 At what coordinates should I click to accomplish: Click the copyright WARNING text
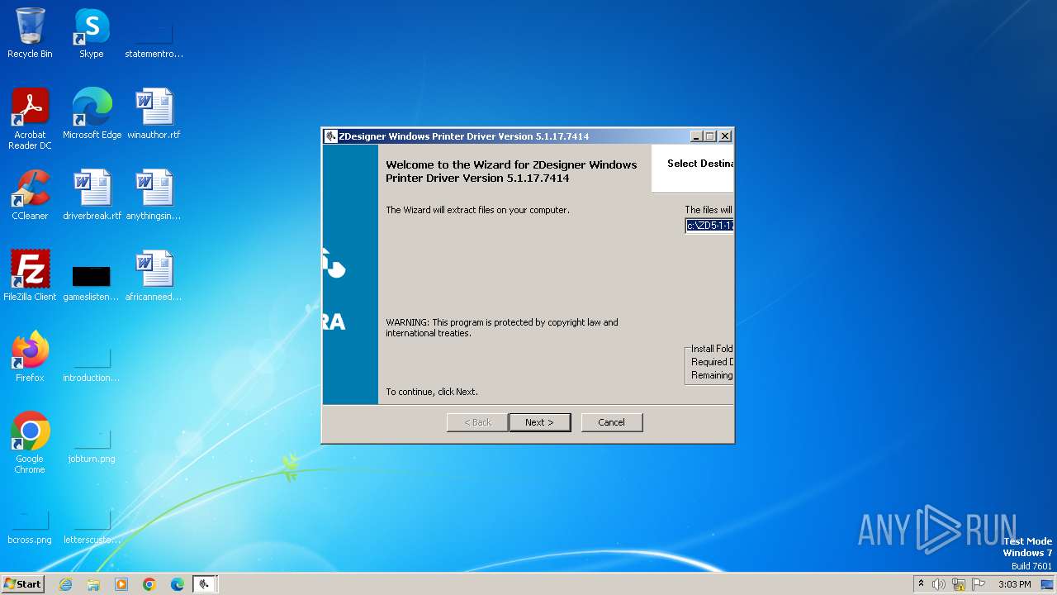(502, 328)
